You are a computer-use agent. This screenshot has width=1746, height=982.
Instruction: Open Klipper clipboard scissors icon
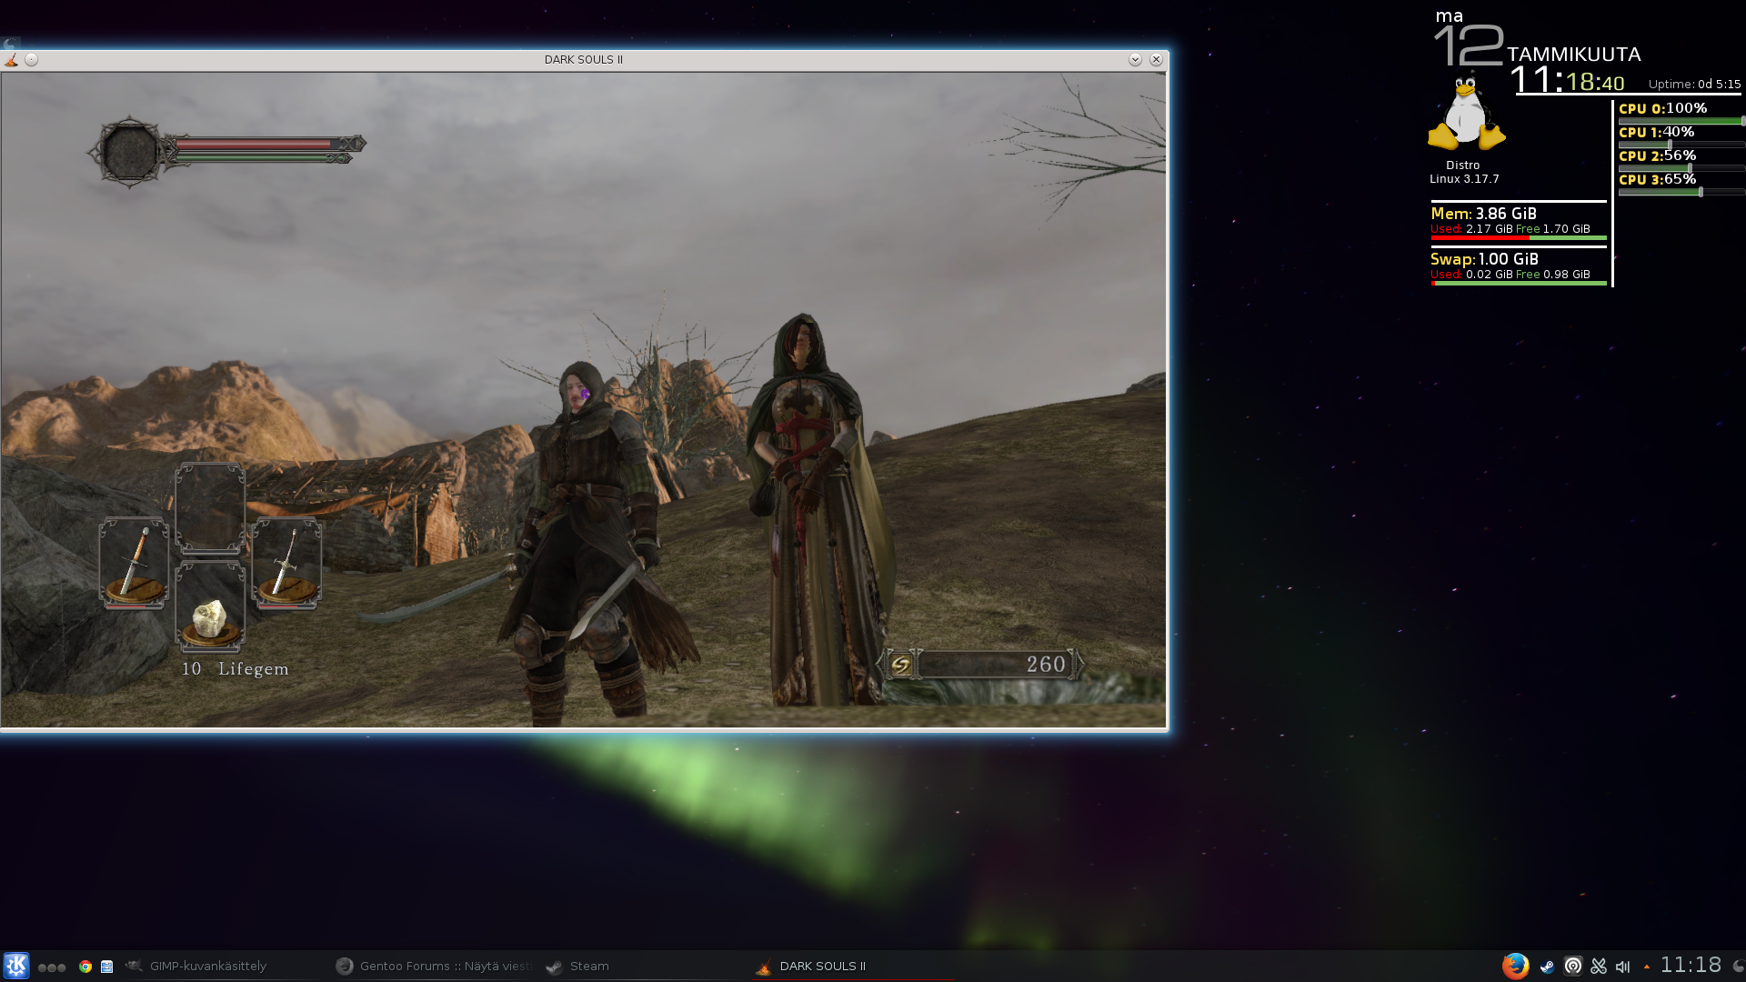tap(1599, 967)
